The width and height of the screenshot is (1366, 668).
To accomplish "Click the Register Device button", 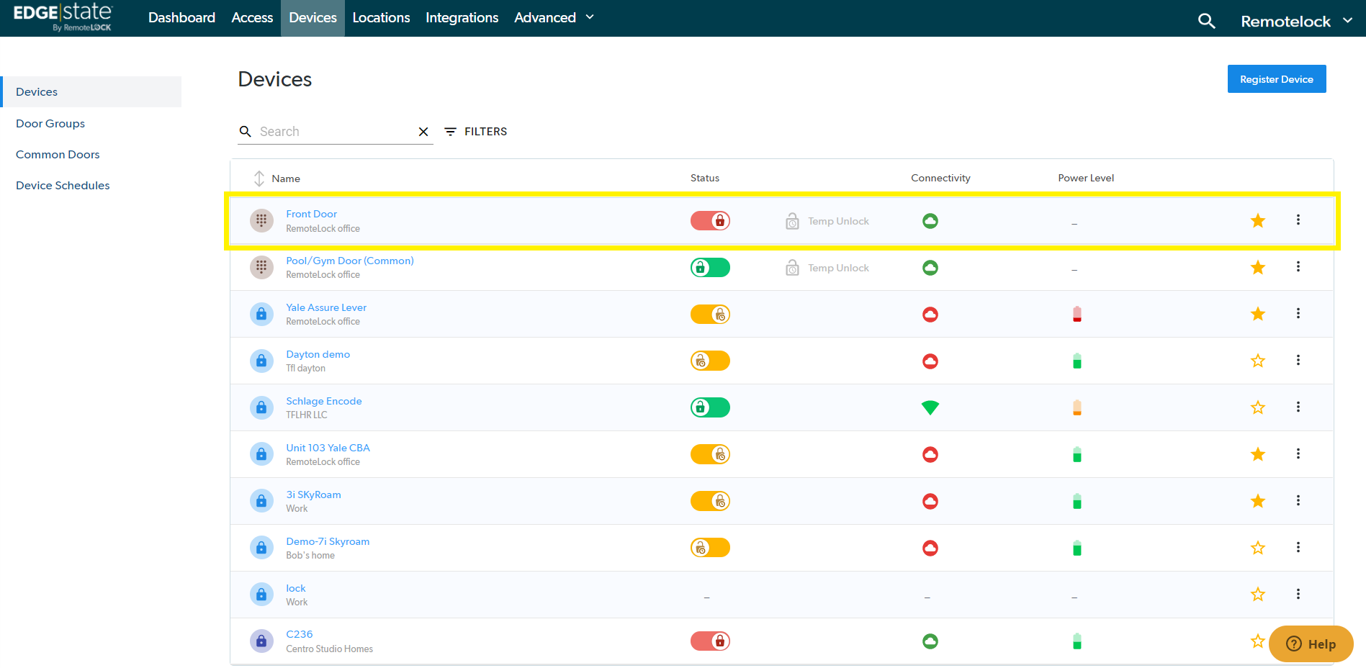I will [x=1276, y=79].
